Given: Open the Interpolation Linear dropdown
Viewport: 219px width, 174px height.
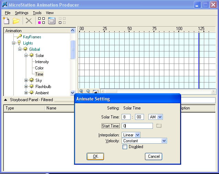Looking at the screenshot, I should pos(138,135).
